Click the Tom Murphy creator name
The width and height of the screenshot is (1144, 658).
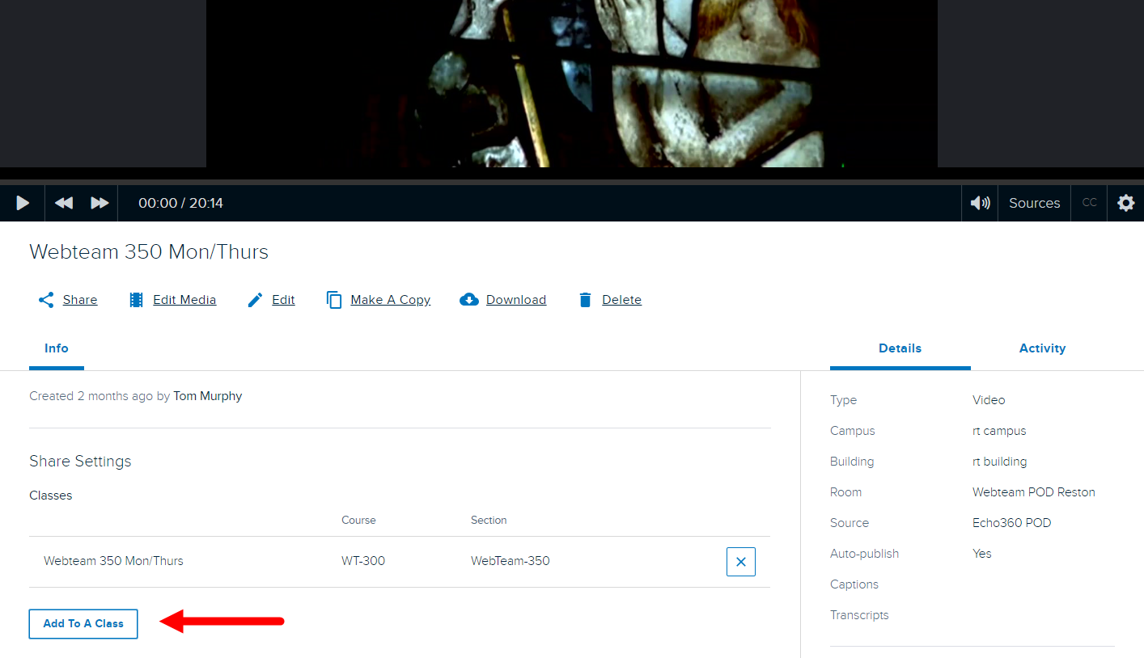[207, 396]
